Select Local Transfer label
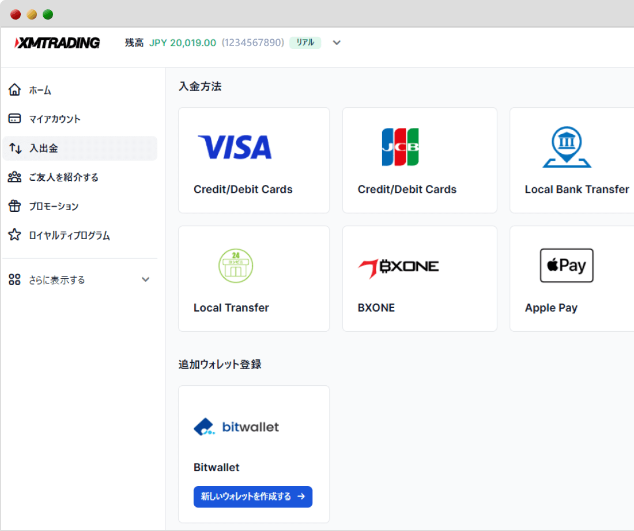Screen dimensions: 634x531 (x=231, y=308)
